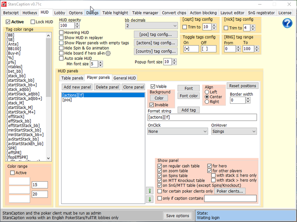This screenshot has height=222, width=297.
Task: Open the blue help question mark icon
Action: click(x=287, y=24)
